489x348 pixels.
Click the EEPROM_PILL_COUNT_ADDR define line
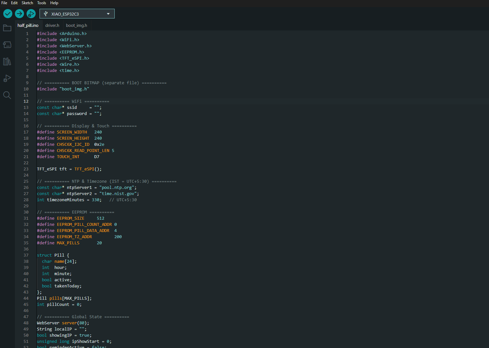77,225
